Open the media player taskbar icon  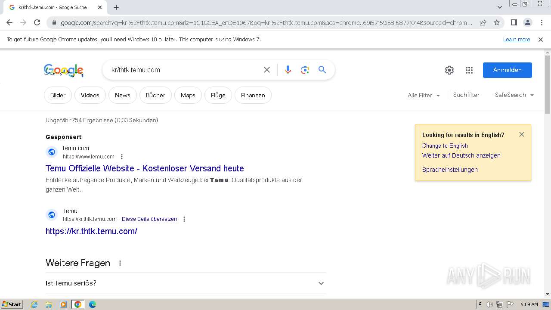tap(63, 304)
